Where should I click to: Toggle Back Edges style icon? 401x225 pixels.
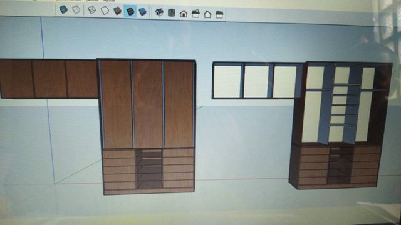click(x=76, y=10)
